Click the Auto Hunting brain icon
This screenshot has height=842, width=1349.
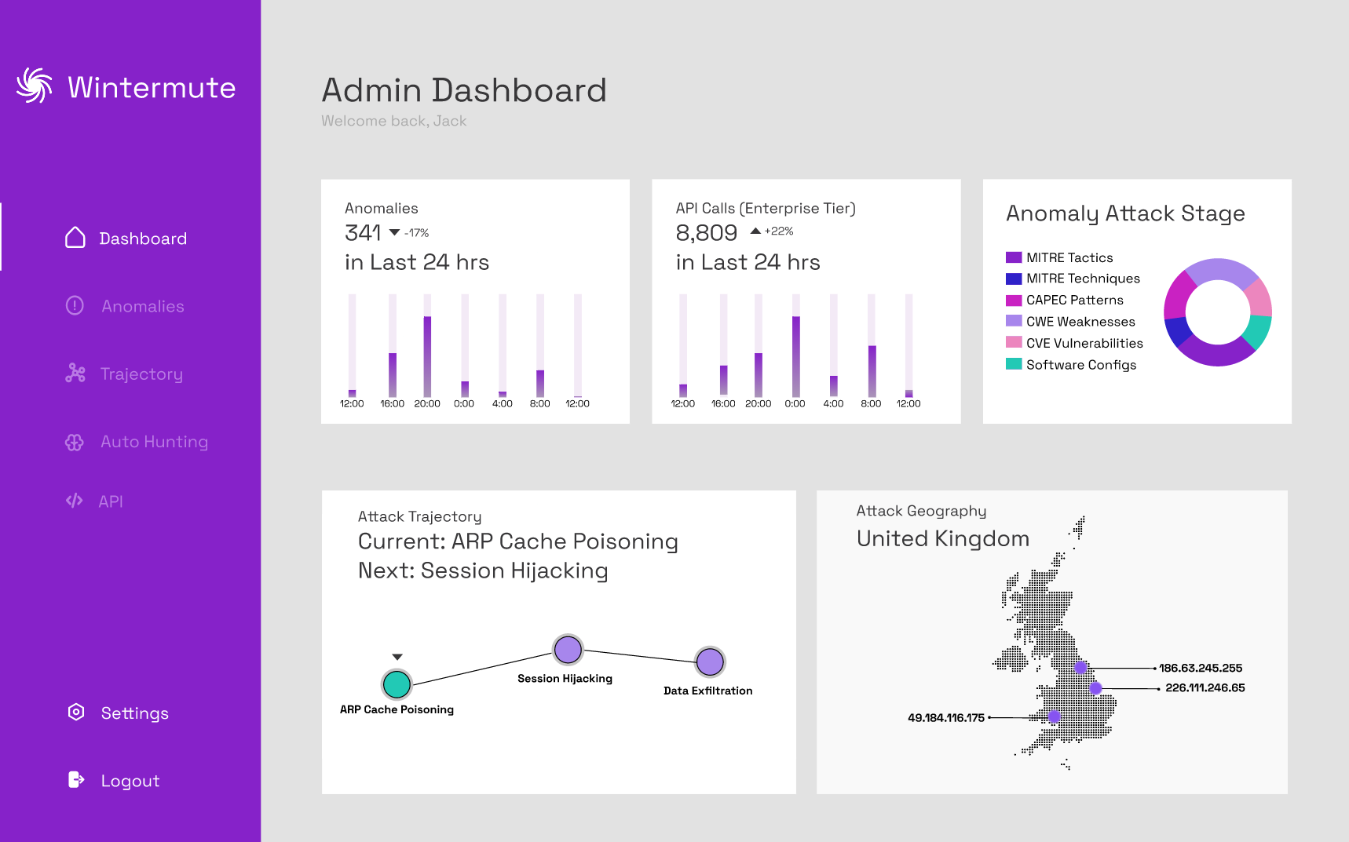pyautogui.click(x=75, y=442)
